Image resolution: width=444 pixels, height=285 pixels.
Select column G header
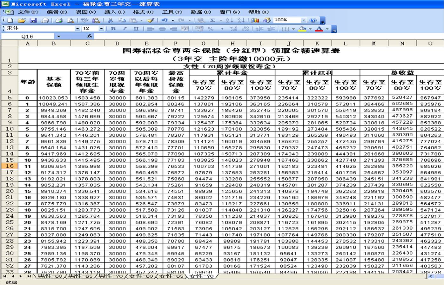[x=203, y=43]
